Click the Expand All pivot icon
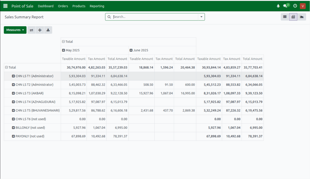 [40, 30]
